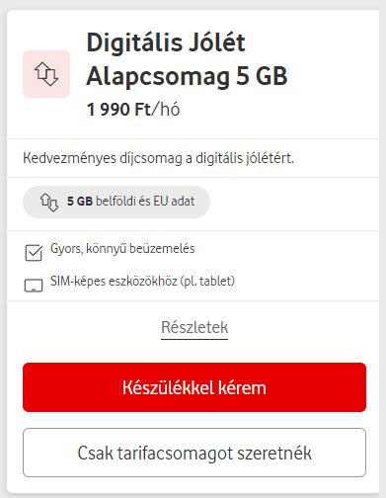Open the Részletek link
The image size is (386, 498).
coord(194,327)
